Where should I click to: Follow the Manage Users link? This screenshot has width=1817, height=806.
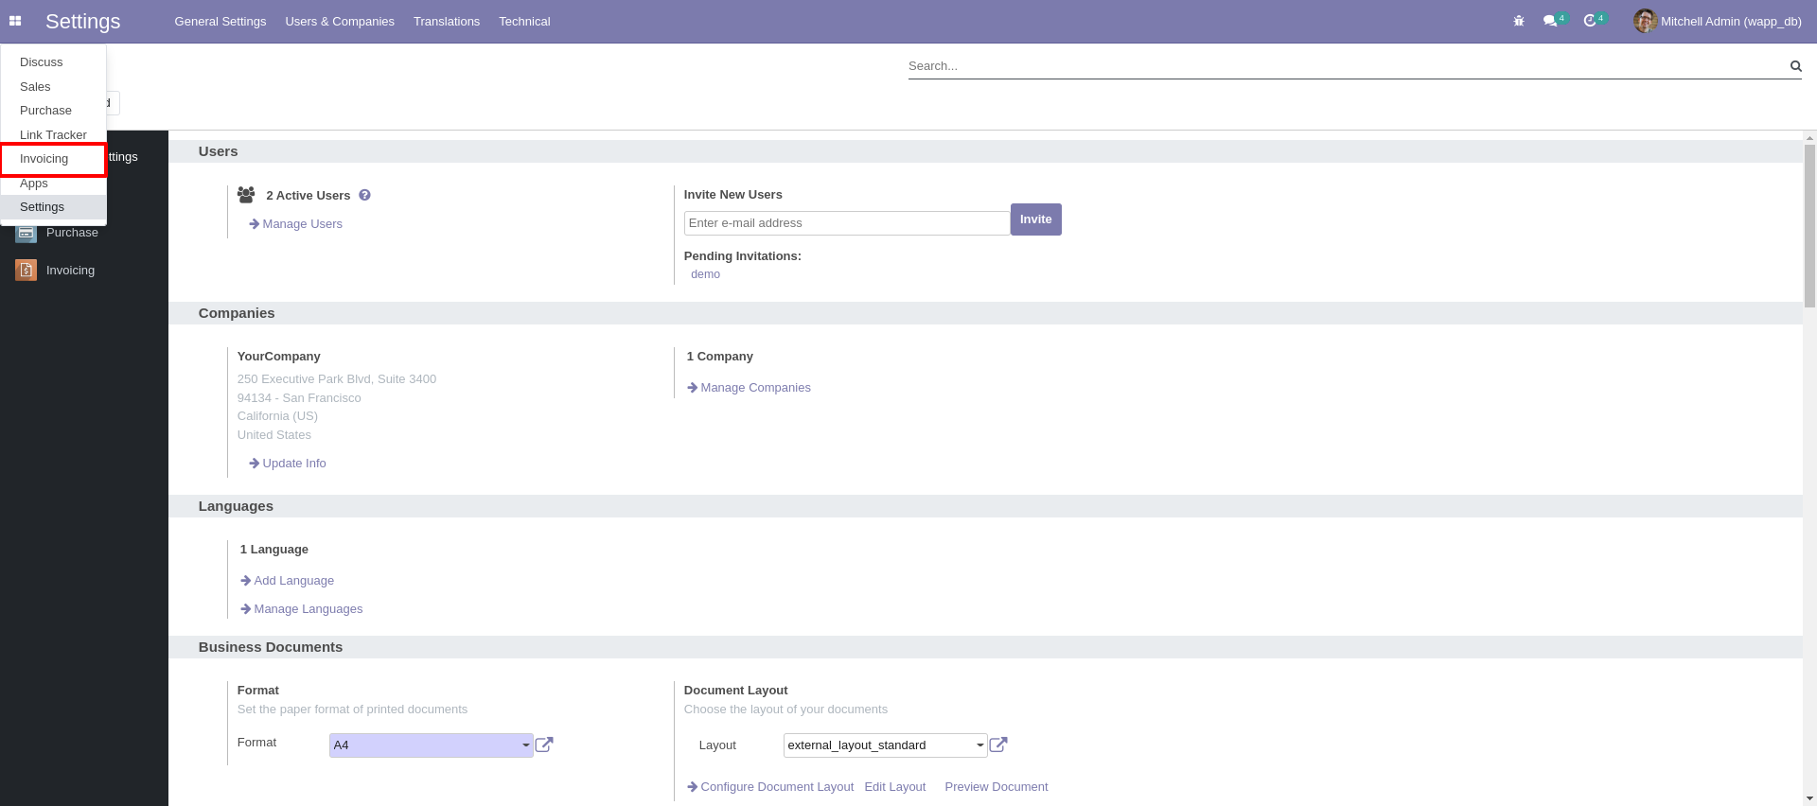click(x=302, y=224)
